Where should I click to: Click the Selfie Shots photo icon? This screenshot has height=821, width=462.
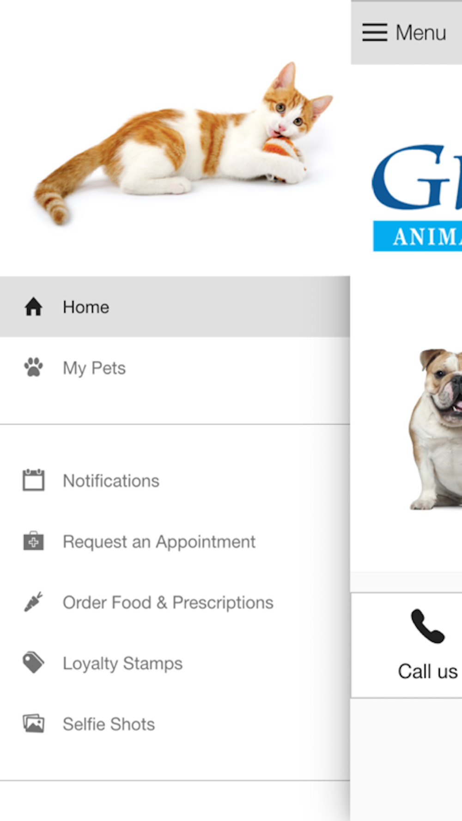coord(33,724)
